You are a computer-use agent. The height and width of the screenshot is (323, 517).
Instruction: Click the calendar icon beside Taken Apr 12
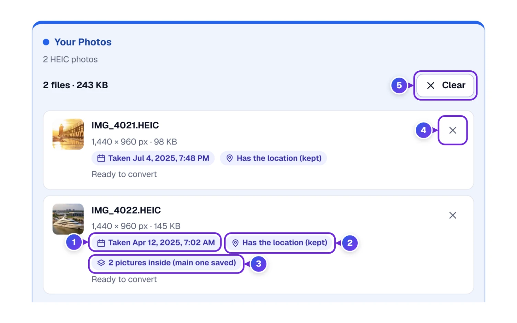101,243
